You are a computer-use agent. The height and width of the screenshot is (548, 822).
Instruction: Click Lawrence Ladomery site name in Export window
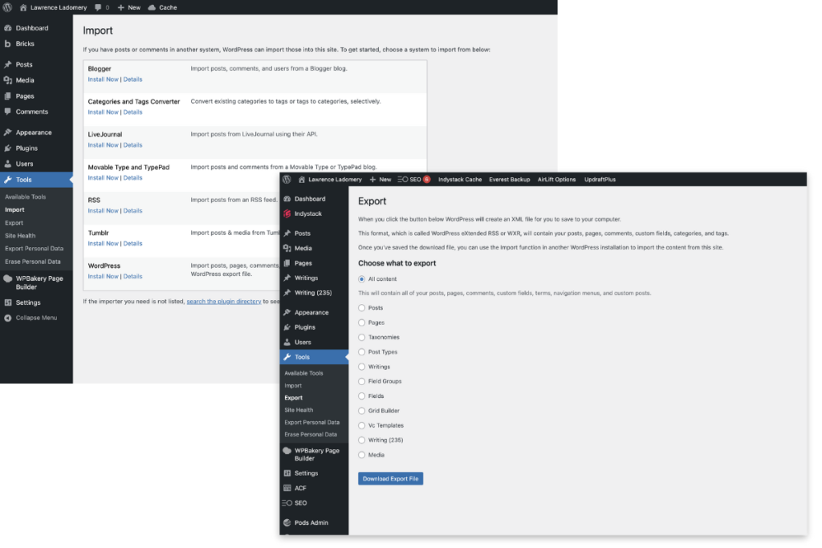(335, 179)
